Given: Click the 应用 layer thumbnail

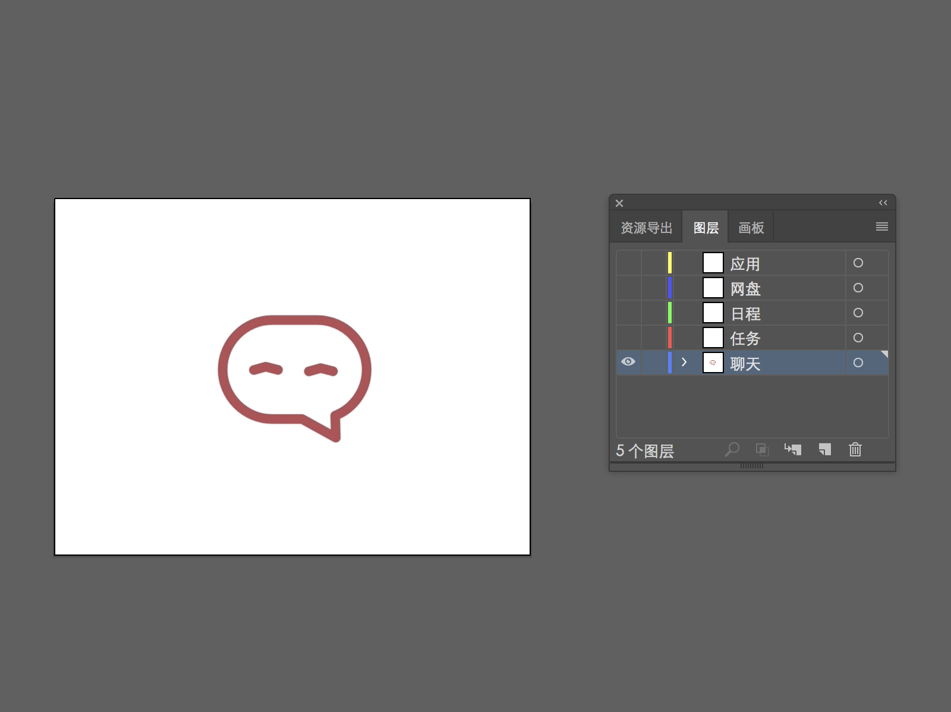Looking at the screenshot, I should tap(713, 263).
